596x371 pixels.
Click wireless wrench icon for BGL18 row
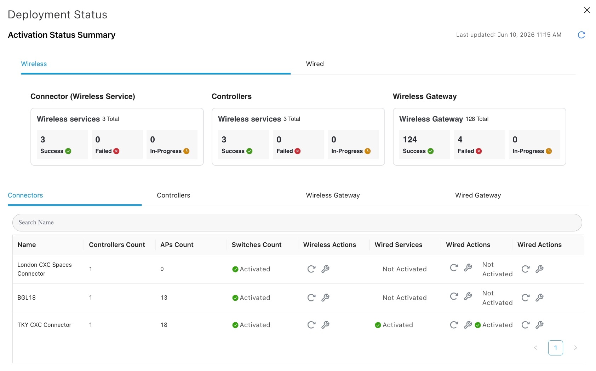[325, 298]
